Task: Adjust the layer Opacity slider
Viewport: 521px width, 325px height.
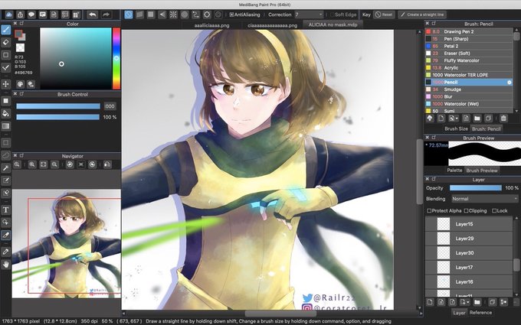Action: tap(476, 188)
